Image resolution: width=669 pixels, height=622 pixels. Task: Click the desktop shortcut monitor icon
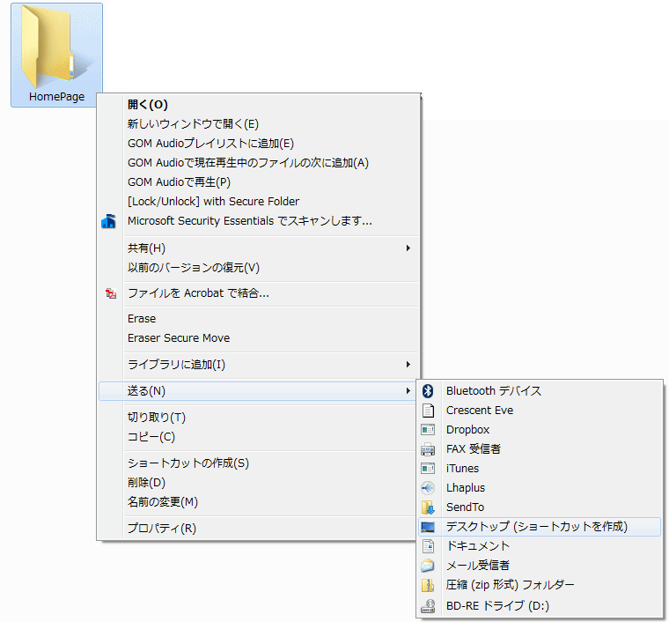(x=428, y=527)
